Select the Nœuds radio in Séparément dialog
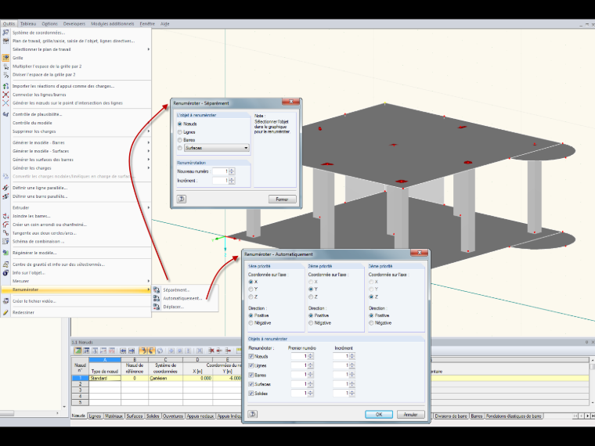This screenshot has width=595, height=446. click(180, 124)
